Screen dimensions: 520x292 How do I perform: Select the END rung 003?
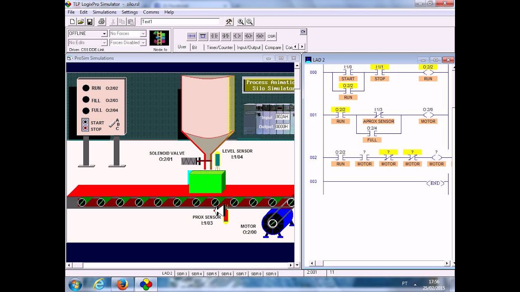pyautogui.click(x=435, y=183)
